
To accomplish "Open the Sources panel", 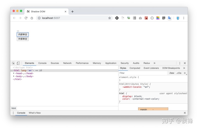I will click(x=55, y=63).
